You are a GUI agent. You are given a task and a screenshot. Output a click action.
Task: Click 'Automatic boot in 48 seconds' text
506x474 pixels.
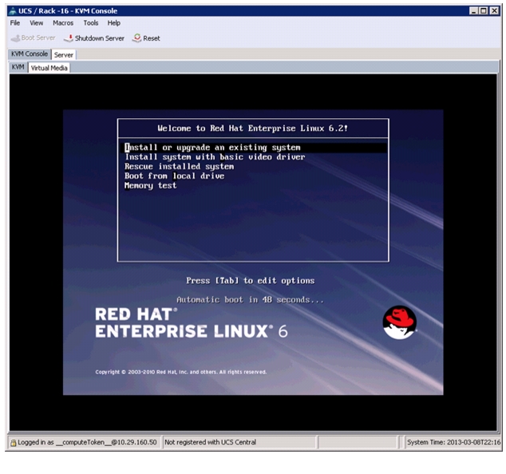[x=250, y=300]
